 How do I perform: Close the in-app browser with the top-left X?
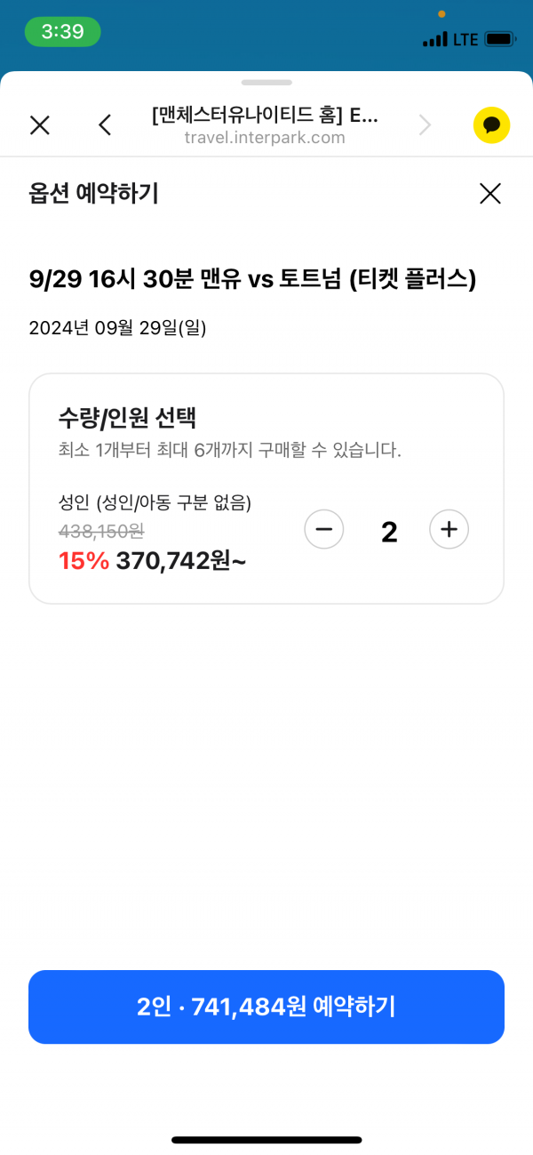coord(40,125)
